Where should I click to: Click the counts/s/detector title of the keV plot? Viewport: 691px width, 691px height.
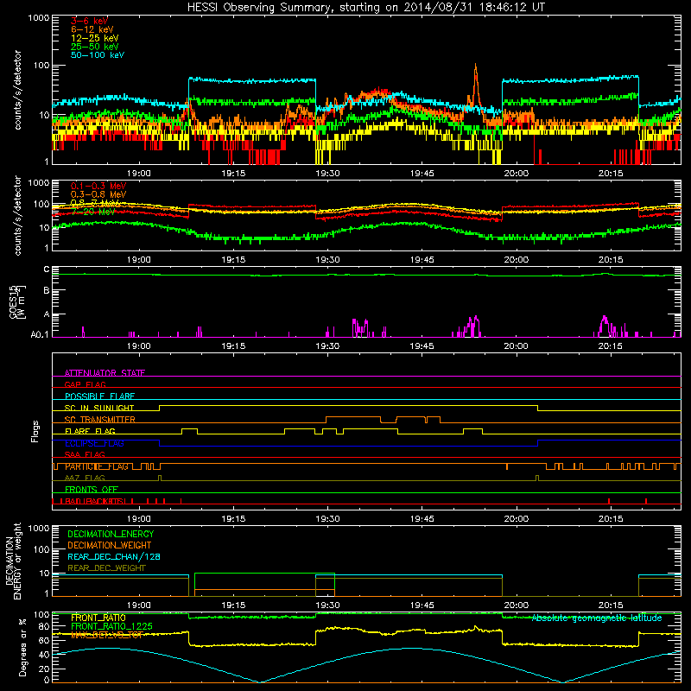coord(17,90)
